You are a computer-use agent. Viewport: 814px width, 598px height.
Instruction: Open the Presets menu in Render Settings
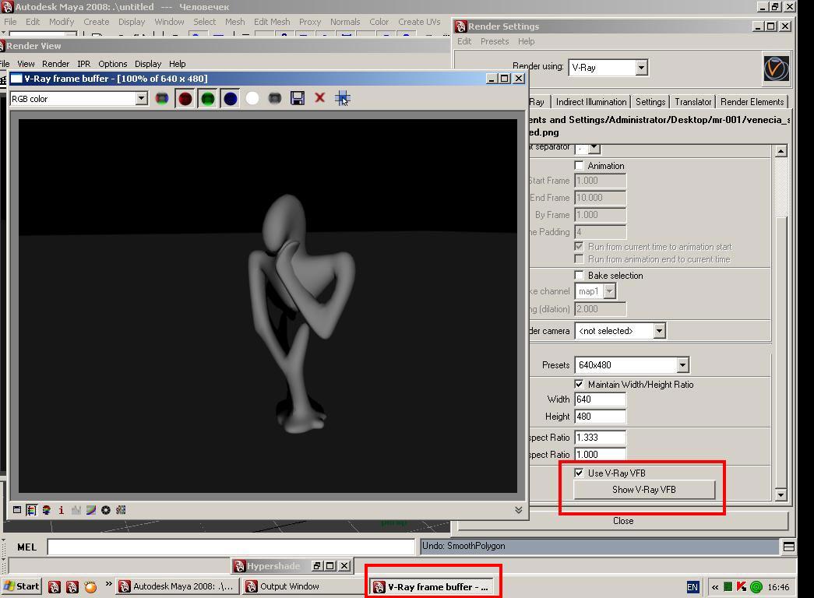(x=494, y=41)
